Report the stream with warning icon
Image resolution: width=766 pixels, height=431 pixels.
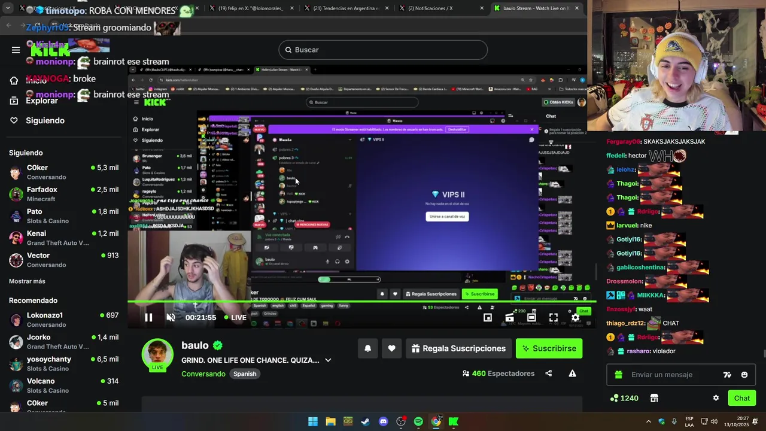[572, 374]
